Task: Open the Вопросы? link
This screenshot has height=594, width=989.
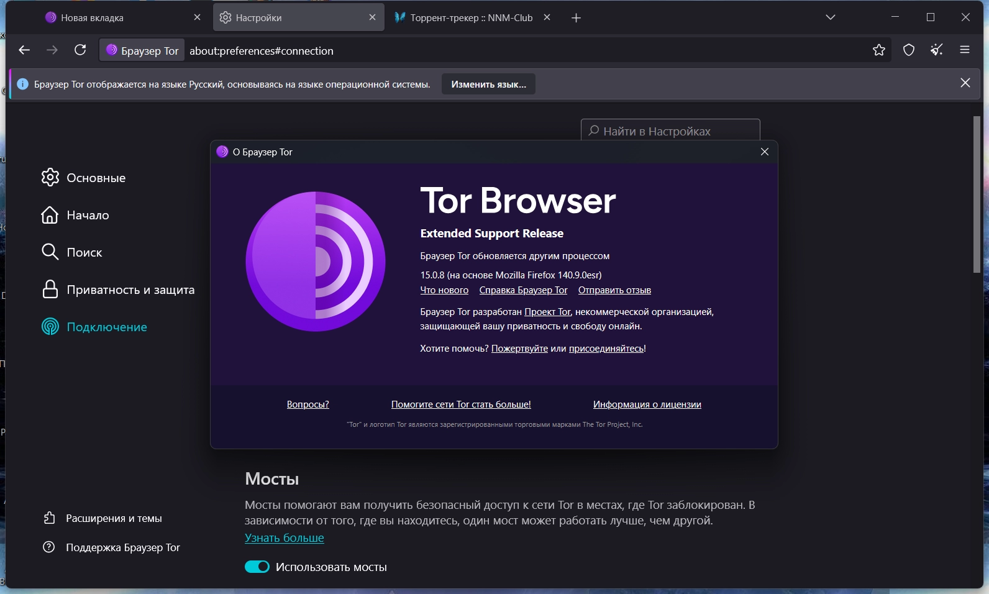Action: (x=308, y=404)
